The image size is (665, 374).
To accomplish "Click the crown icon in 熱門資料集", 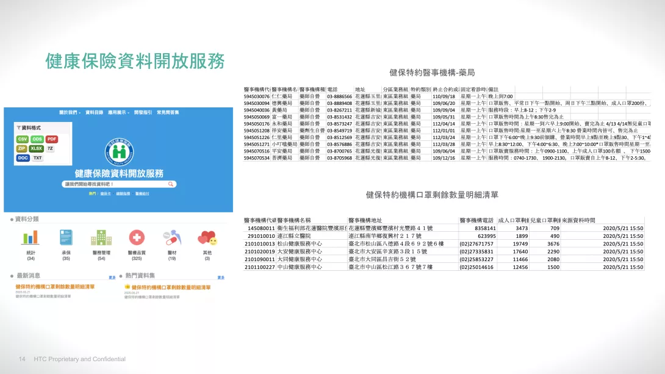I will tap(128, 287).
